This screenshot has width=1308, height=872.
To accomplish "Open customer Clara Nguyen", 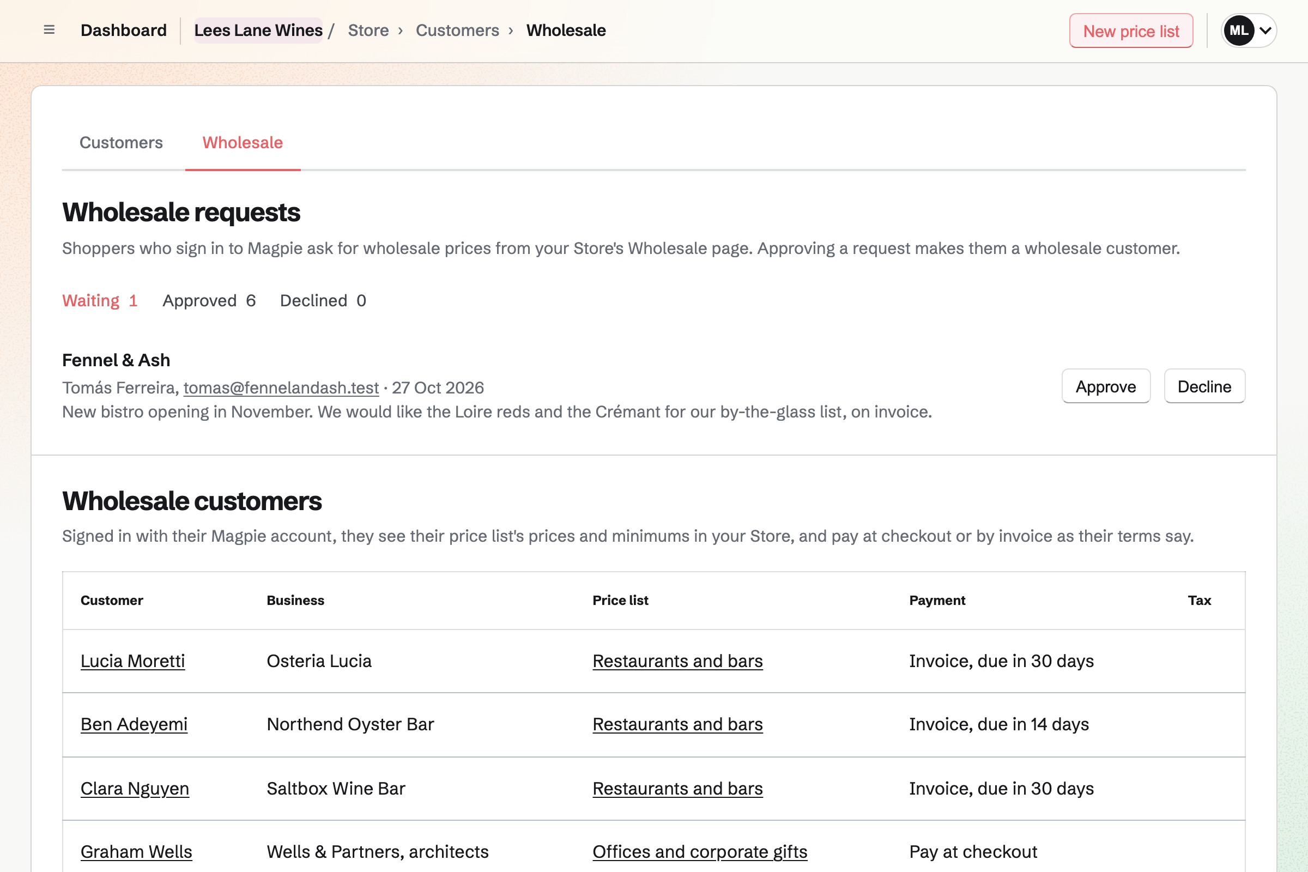I will click(135, 789).
